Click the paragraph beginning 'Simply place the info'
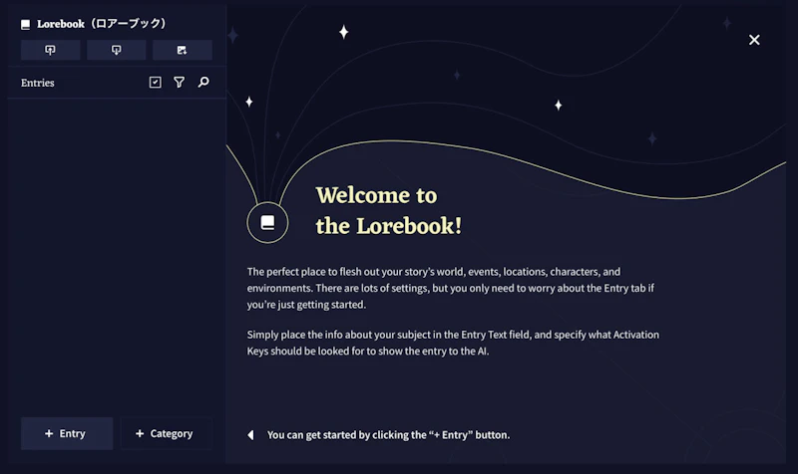This screenshot has width=798, height=474. coord(453,343)
